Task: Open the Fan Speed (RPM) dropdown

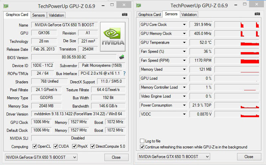Action: 184,60
